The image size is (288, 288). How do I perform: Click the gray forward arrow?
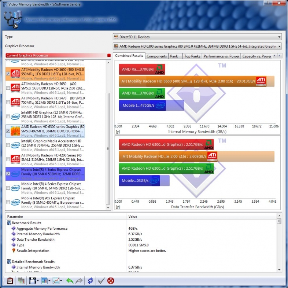79,281
